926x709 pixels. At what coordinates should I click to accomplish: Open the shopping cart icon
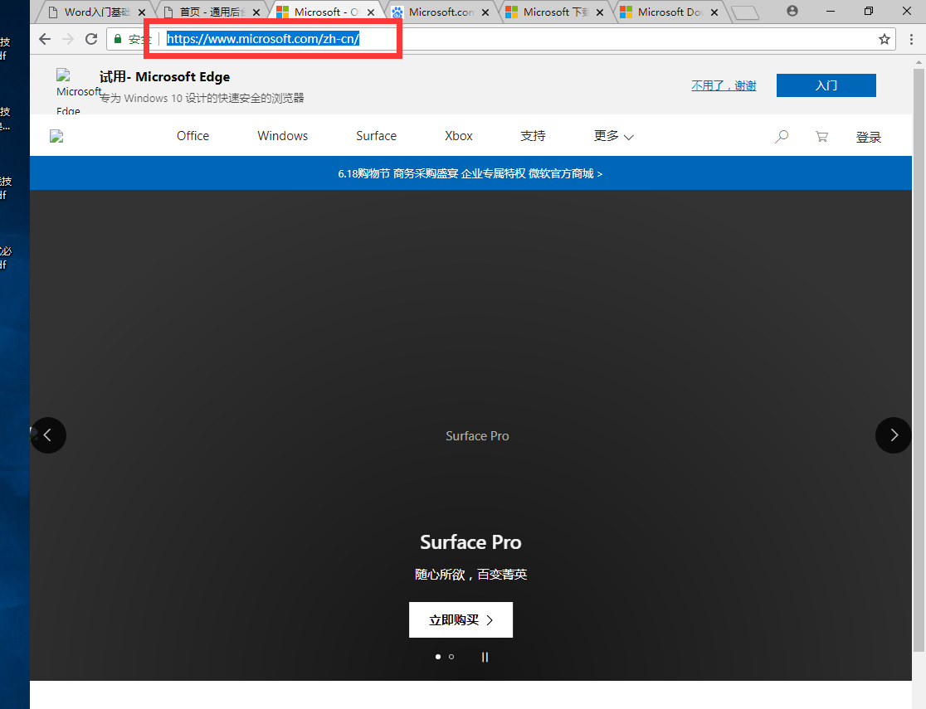[x=821, y=137]
